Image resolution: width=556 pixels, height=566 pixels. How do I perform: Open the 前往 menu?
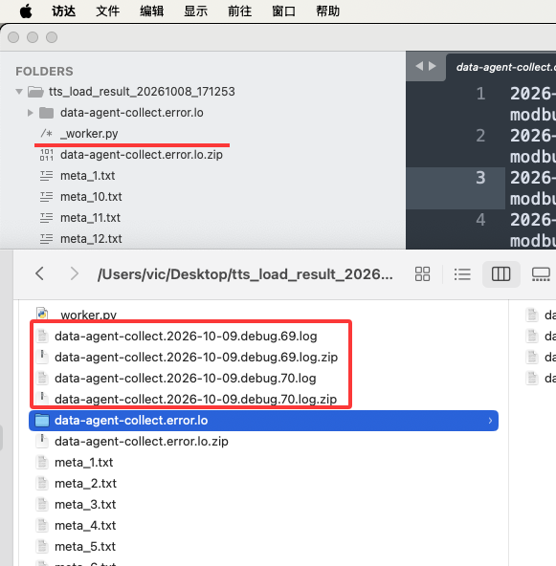point(239,11)
